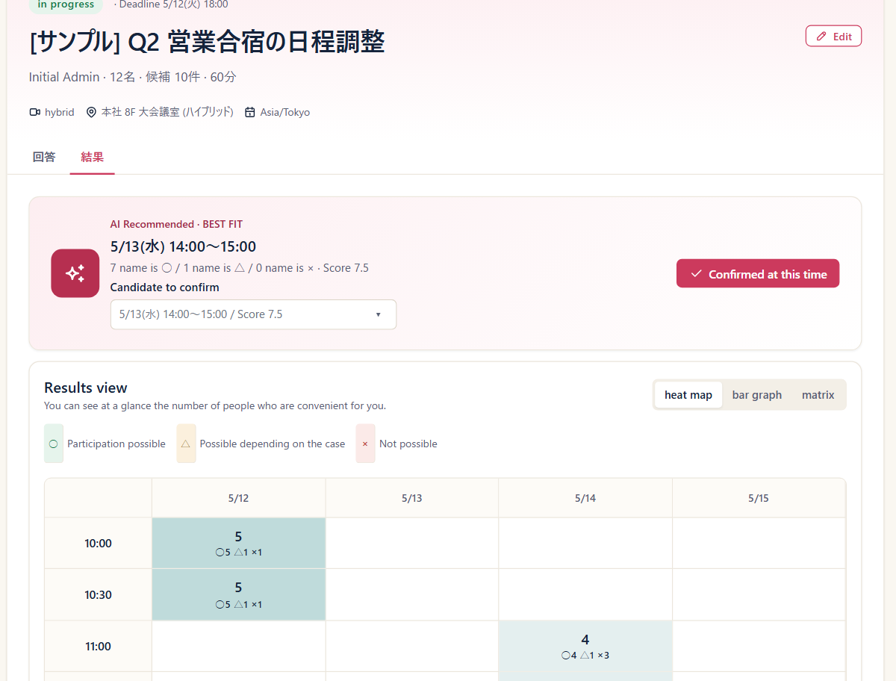Click the 5/13 column header
This screenshot has height=681, width=896.
(x=412, y=498)
